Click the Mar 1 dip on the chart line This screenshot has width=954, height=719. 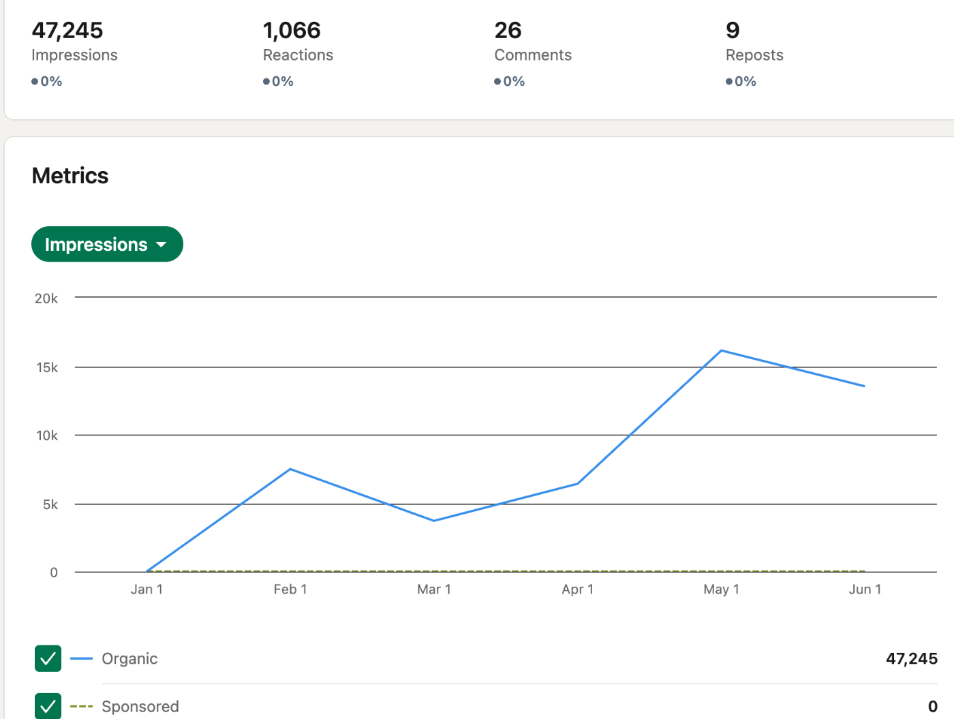coord(434,521)
